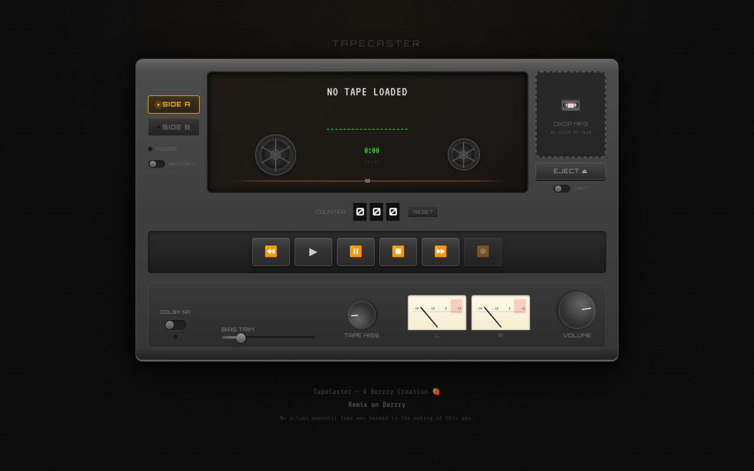
Task: Click the first counter digit
Action: pyautogui.click(x=360, y=212)
